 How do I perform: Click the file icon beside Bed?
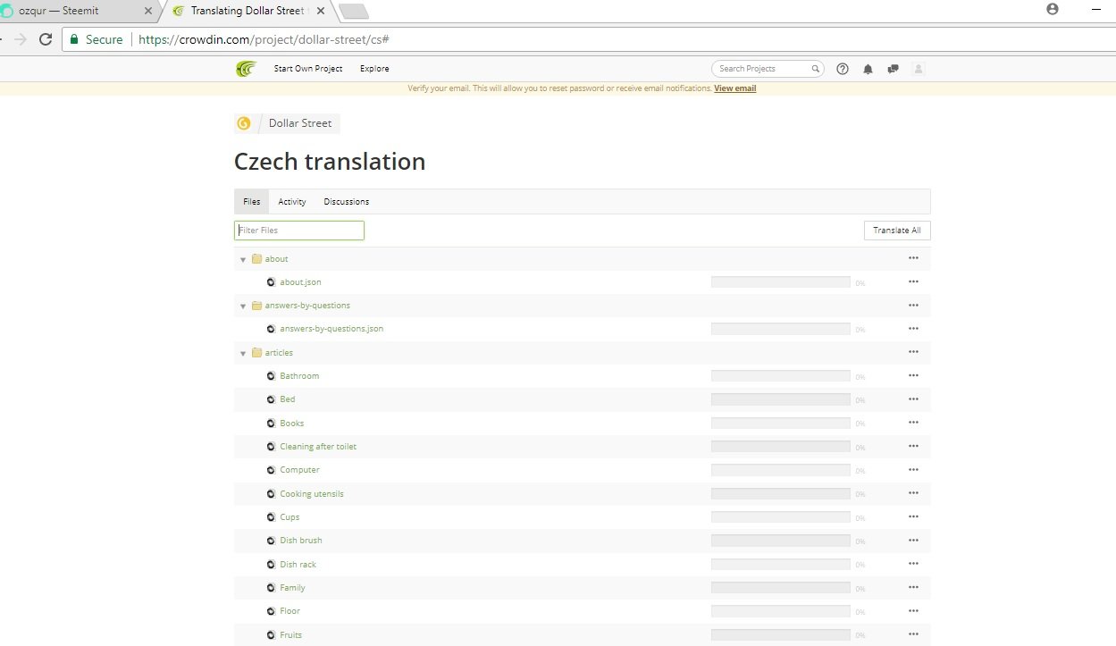pos(271,399)
